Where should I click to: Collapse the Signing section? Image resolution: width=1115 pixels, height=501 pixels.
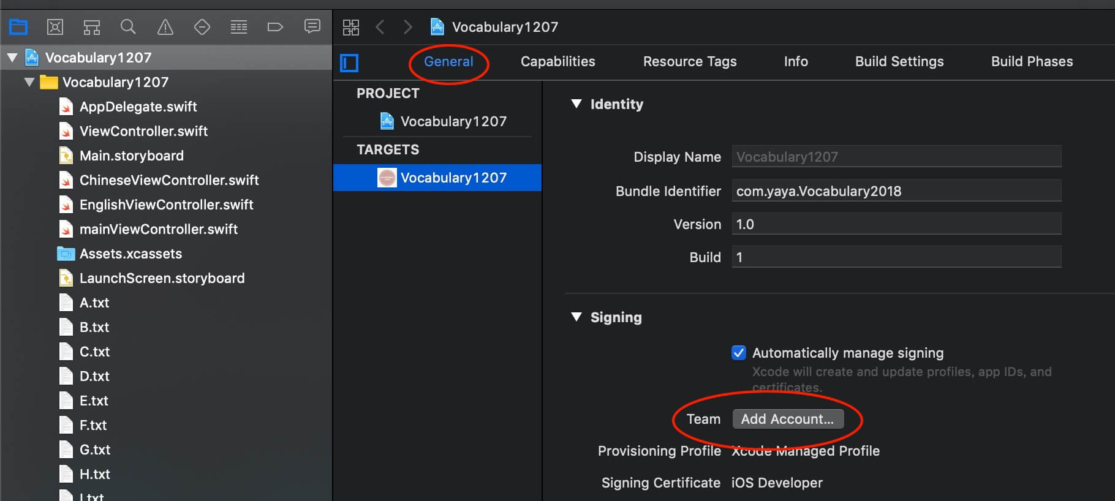point(576,317)
